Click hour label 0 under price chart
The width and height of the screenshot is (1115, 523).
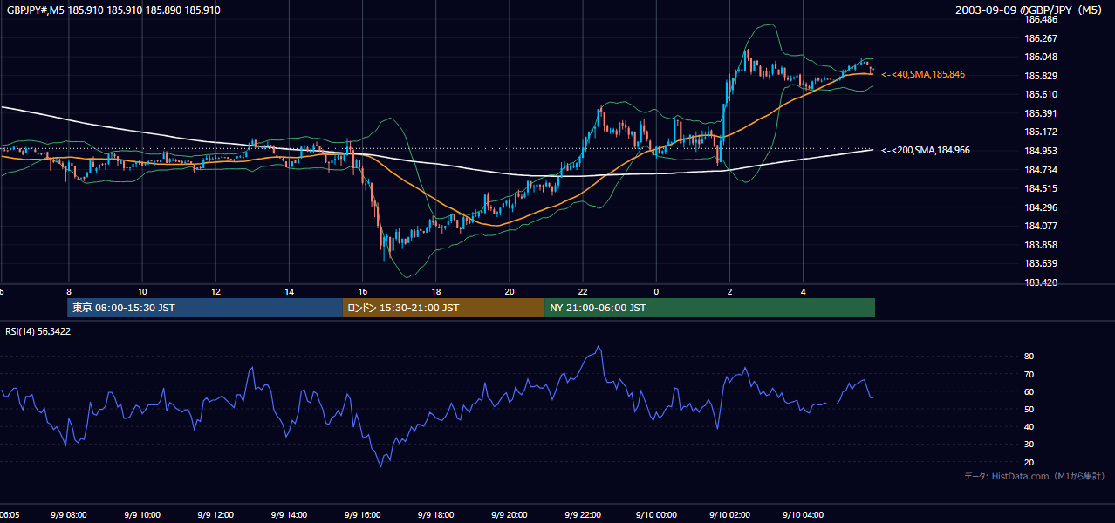pyautogui.click(x=656, y=291)
